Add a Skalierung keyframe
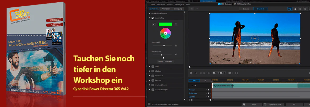This screenshot has height=107, width=310. (208, 93)
